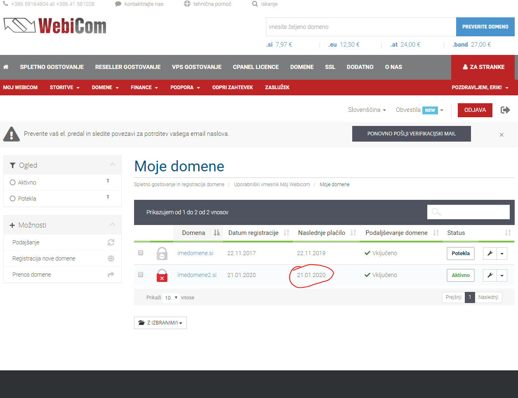518x398 pixels.
Task: Collapse the Možnosti panel chevron
Action: pyautogui.click(x=113, y=225)
